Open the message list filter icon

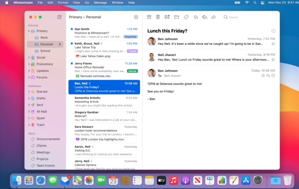click(x=136, y=17)
